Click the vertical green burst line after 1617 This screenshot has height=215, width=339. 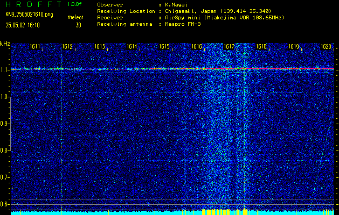244,126
